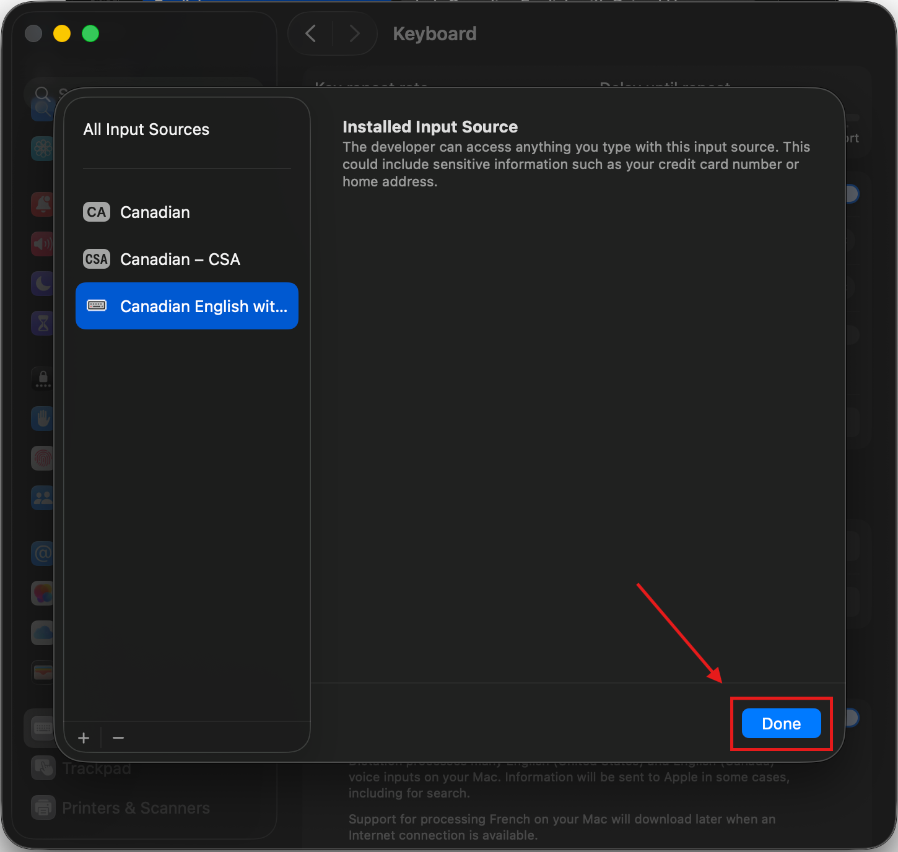Open Printers & Scanners in sidebar
Viewport: 898px width, 852px height.
135,808
